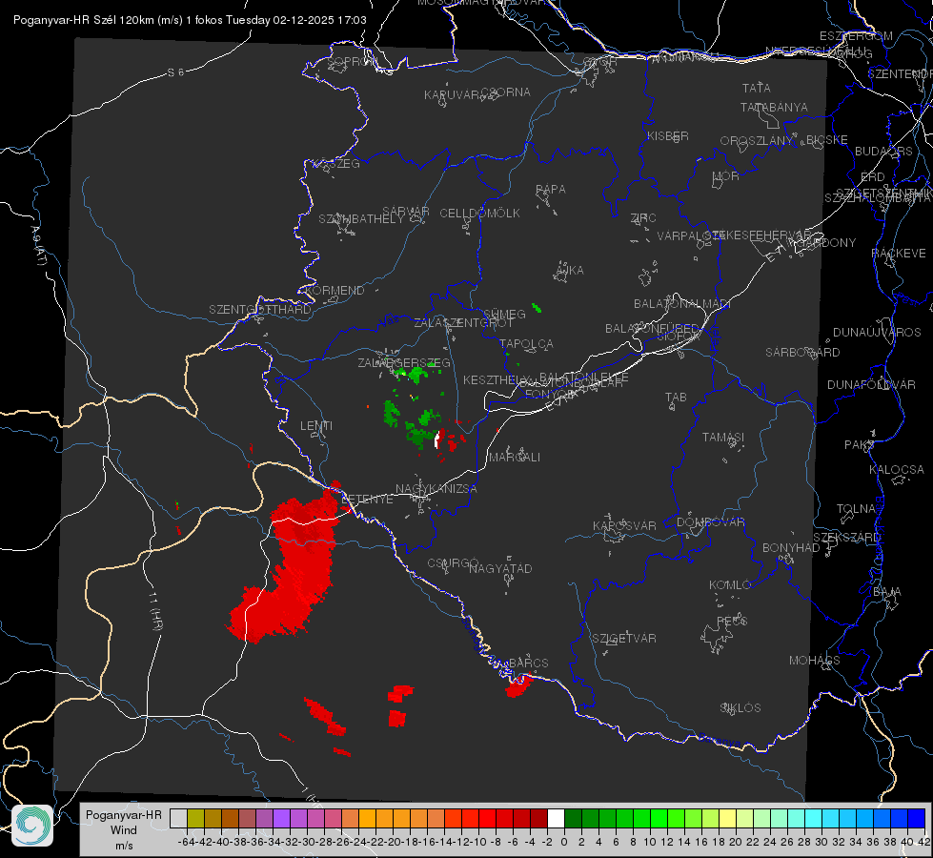This screenshot has height=858, width=933.
Task: Click the NAGYKANIZSA city label
Action: coord(436,489)
